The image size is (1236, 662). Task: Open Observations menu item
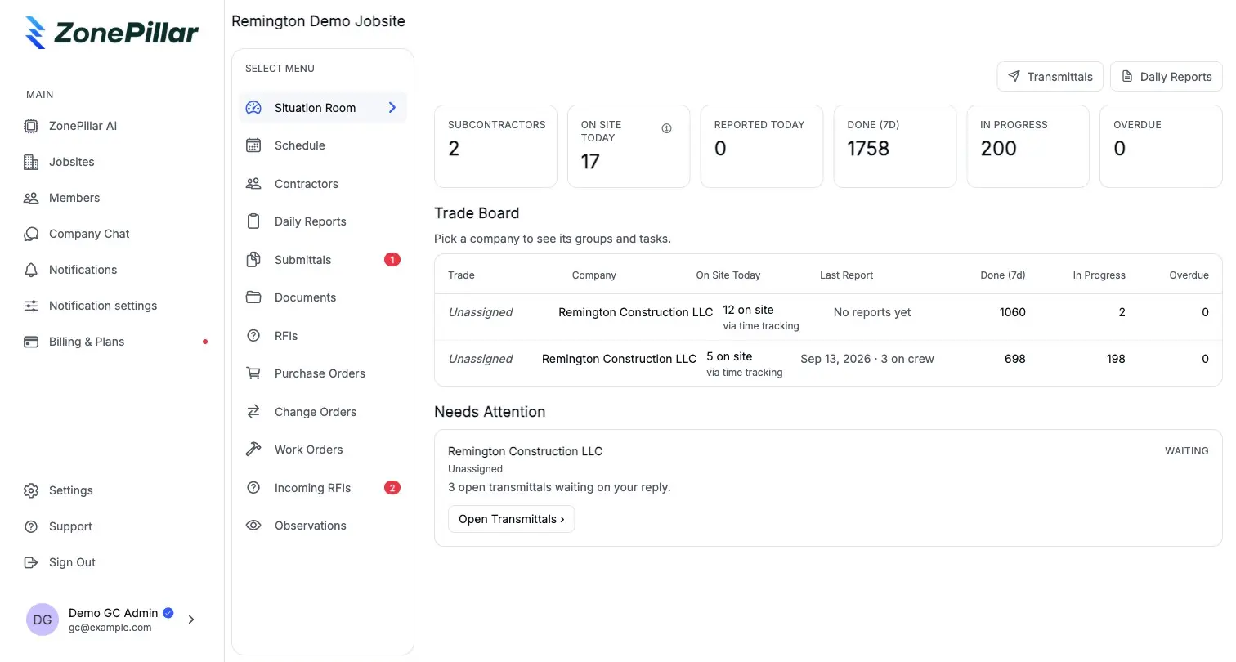click(x=323, y=526)
